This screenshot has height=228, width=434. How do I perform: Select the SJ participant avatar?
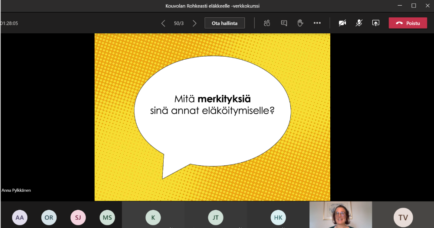click(78, 218)
